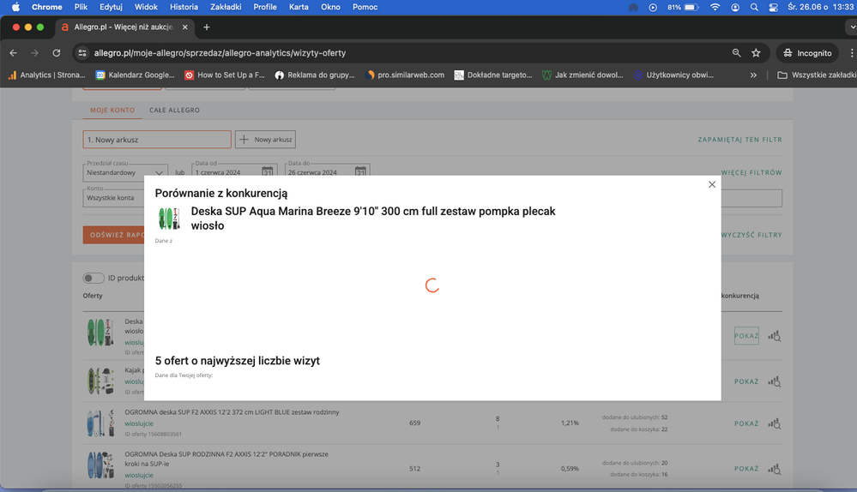This screenshot has width=857, height=492.
Task: Select the Allegro.pl browser tab
Action: click(123, 27)
